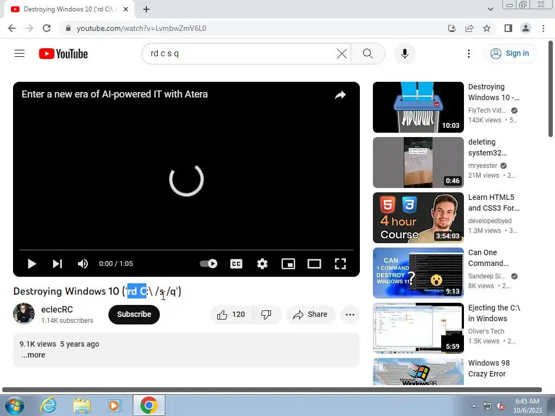Open the network tray icon
555x416 pixels.
point(487,406)
